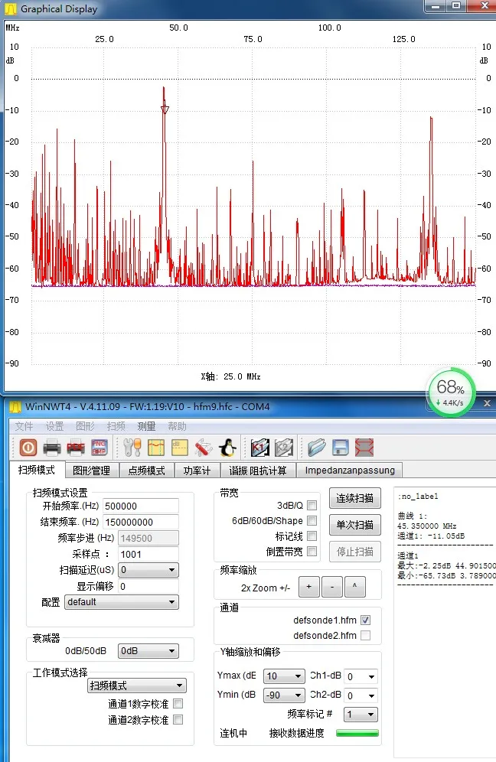Image resolution: width=496 pixels, height=762 pixels.
Task: Switch to the 点频模式 tab
Action: (x=146, y=471)
